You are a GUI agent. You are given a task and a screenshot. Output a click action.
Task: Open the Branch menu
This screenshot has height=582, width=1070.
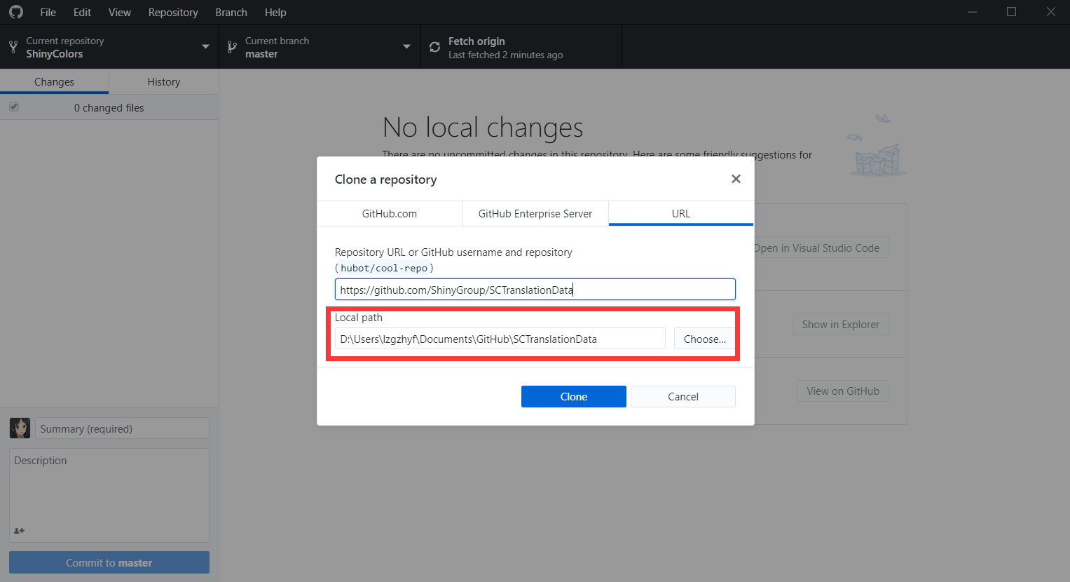[231, 12]
